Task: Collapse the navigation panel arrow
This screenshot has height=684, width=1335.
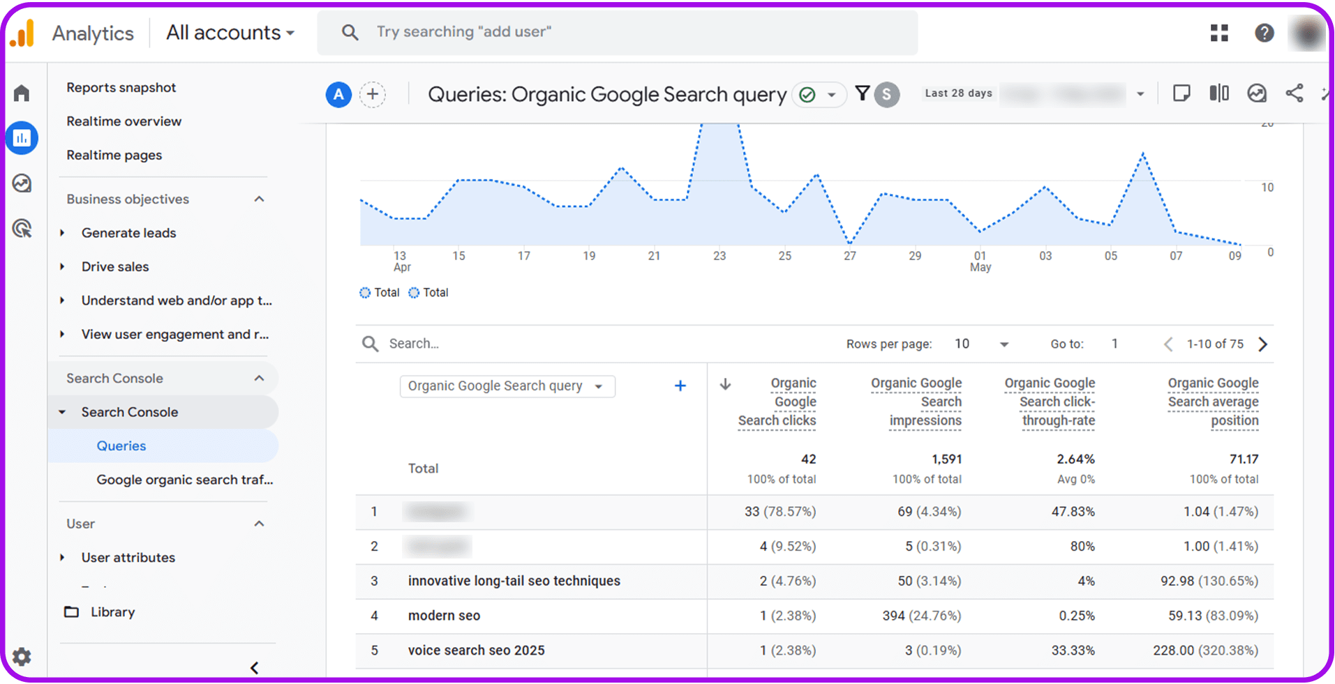Action: [254, 668]
